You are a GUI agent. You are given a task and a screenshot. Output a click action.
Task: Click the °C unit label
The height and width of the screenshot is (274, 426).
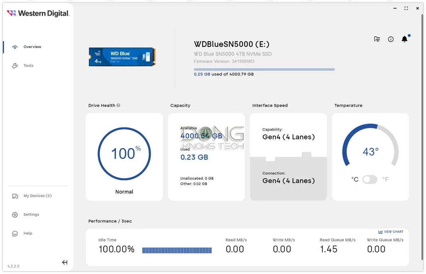click(x=355, y=180)
